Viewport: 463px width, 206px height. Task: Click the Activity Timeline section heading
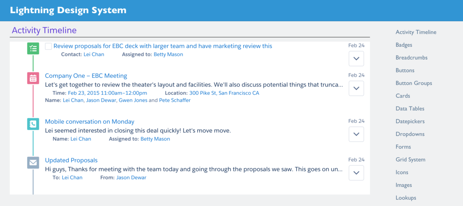(x=44, y=30)
